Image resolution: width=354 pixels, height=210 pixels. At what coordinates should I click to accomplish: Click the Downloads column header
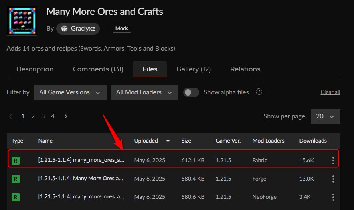[313, 141]
